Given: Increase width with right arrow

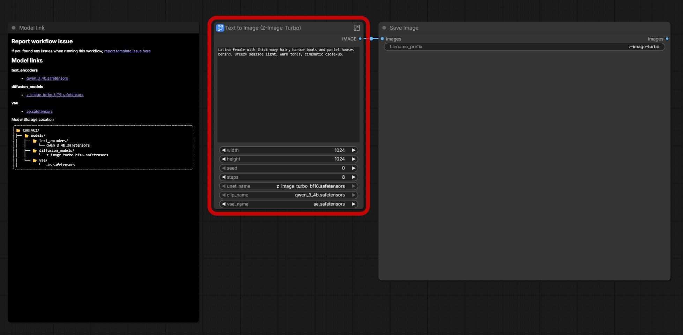Looking at the screenshot, I should coord(354,150).
